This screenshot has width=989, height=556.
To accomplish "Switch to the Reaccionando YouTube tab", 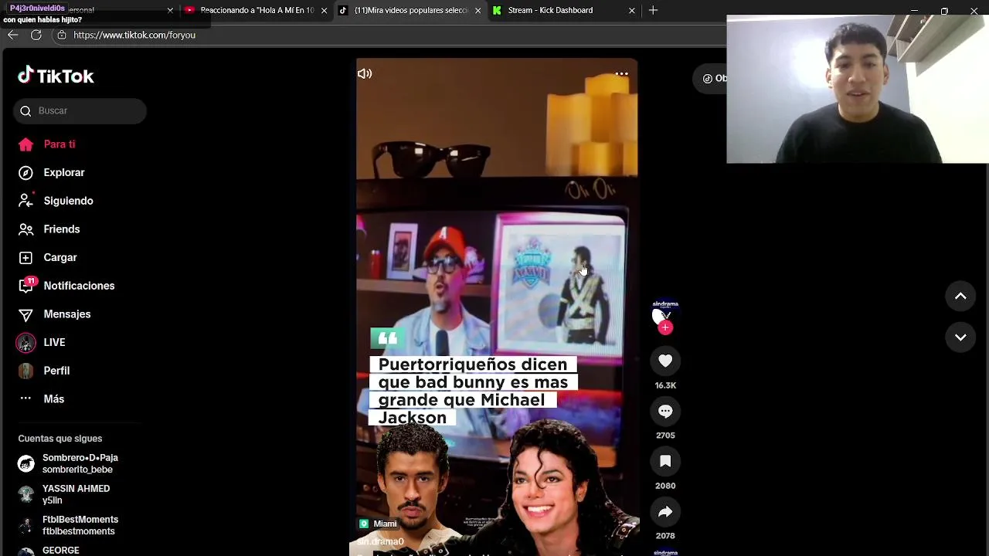I will coord(257,10).
